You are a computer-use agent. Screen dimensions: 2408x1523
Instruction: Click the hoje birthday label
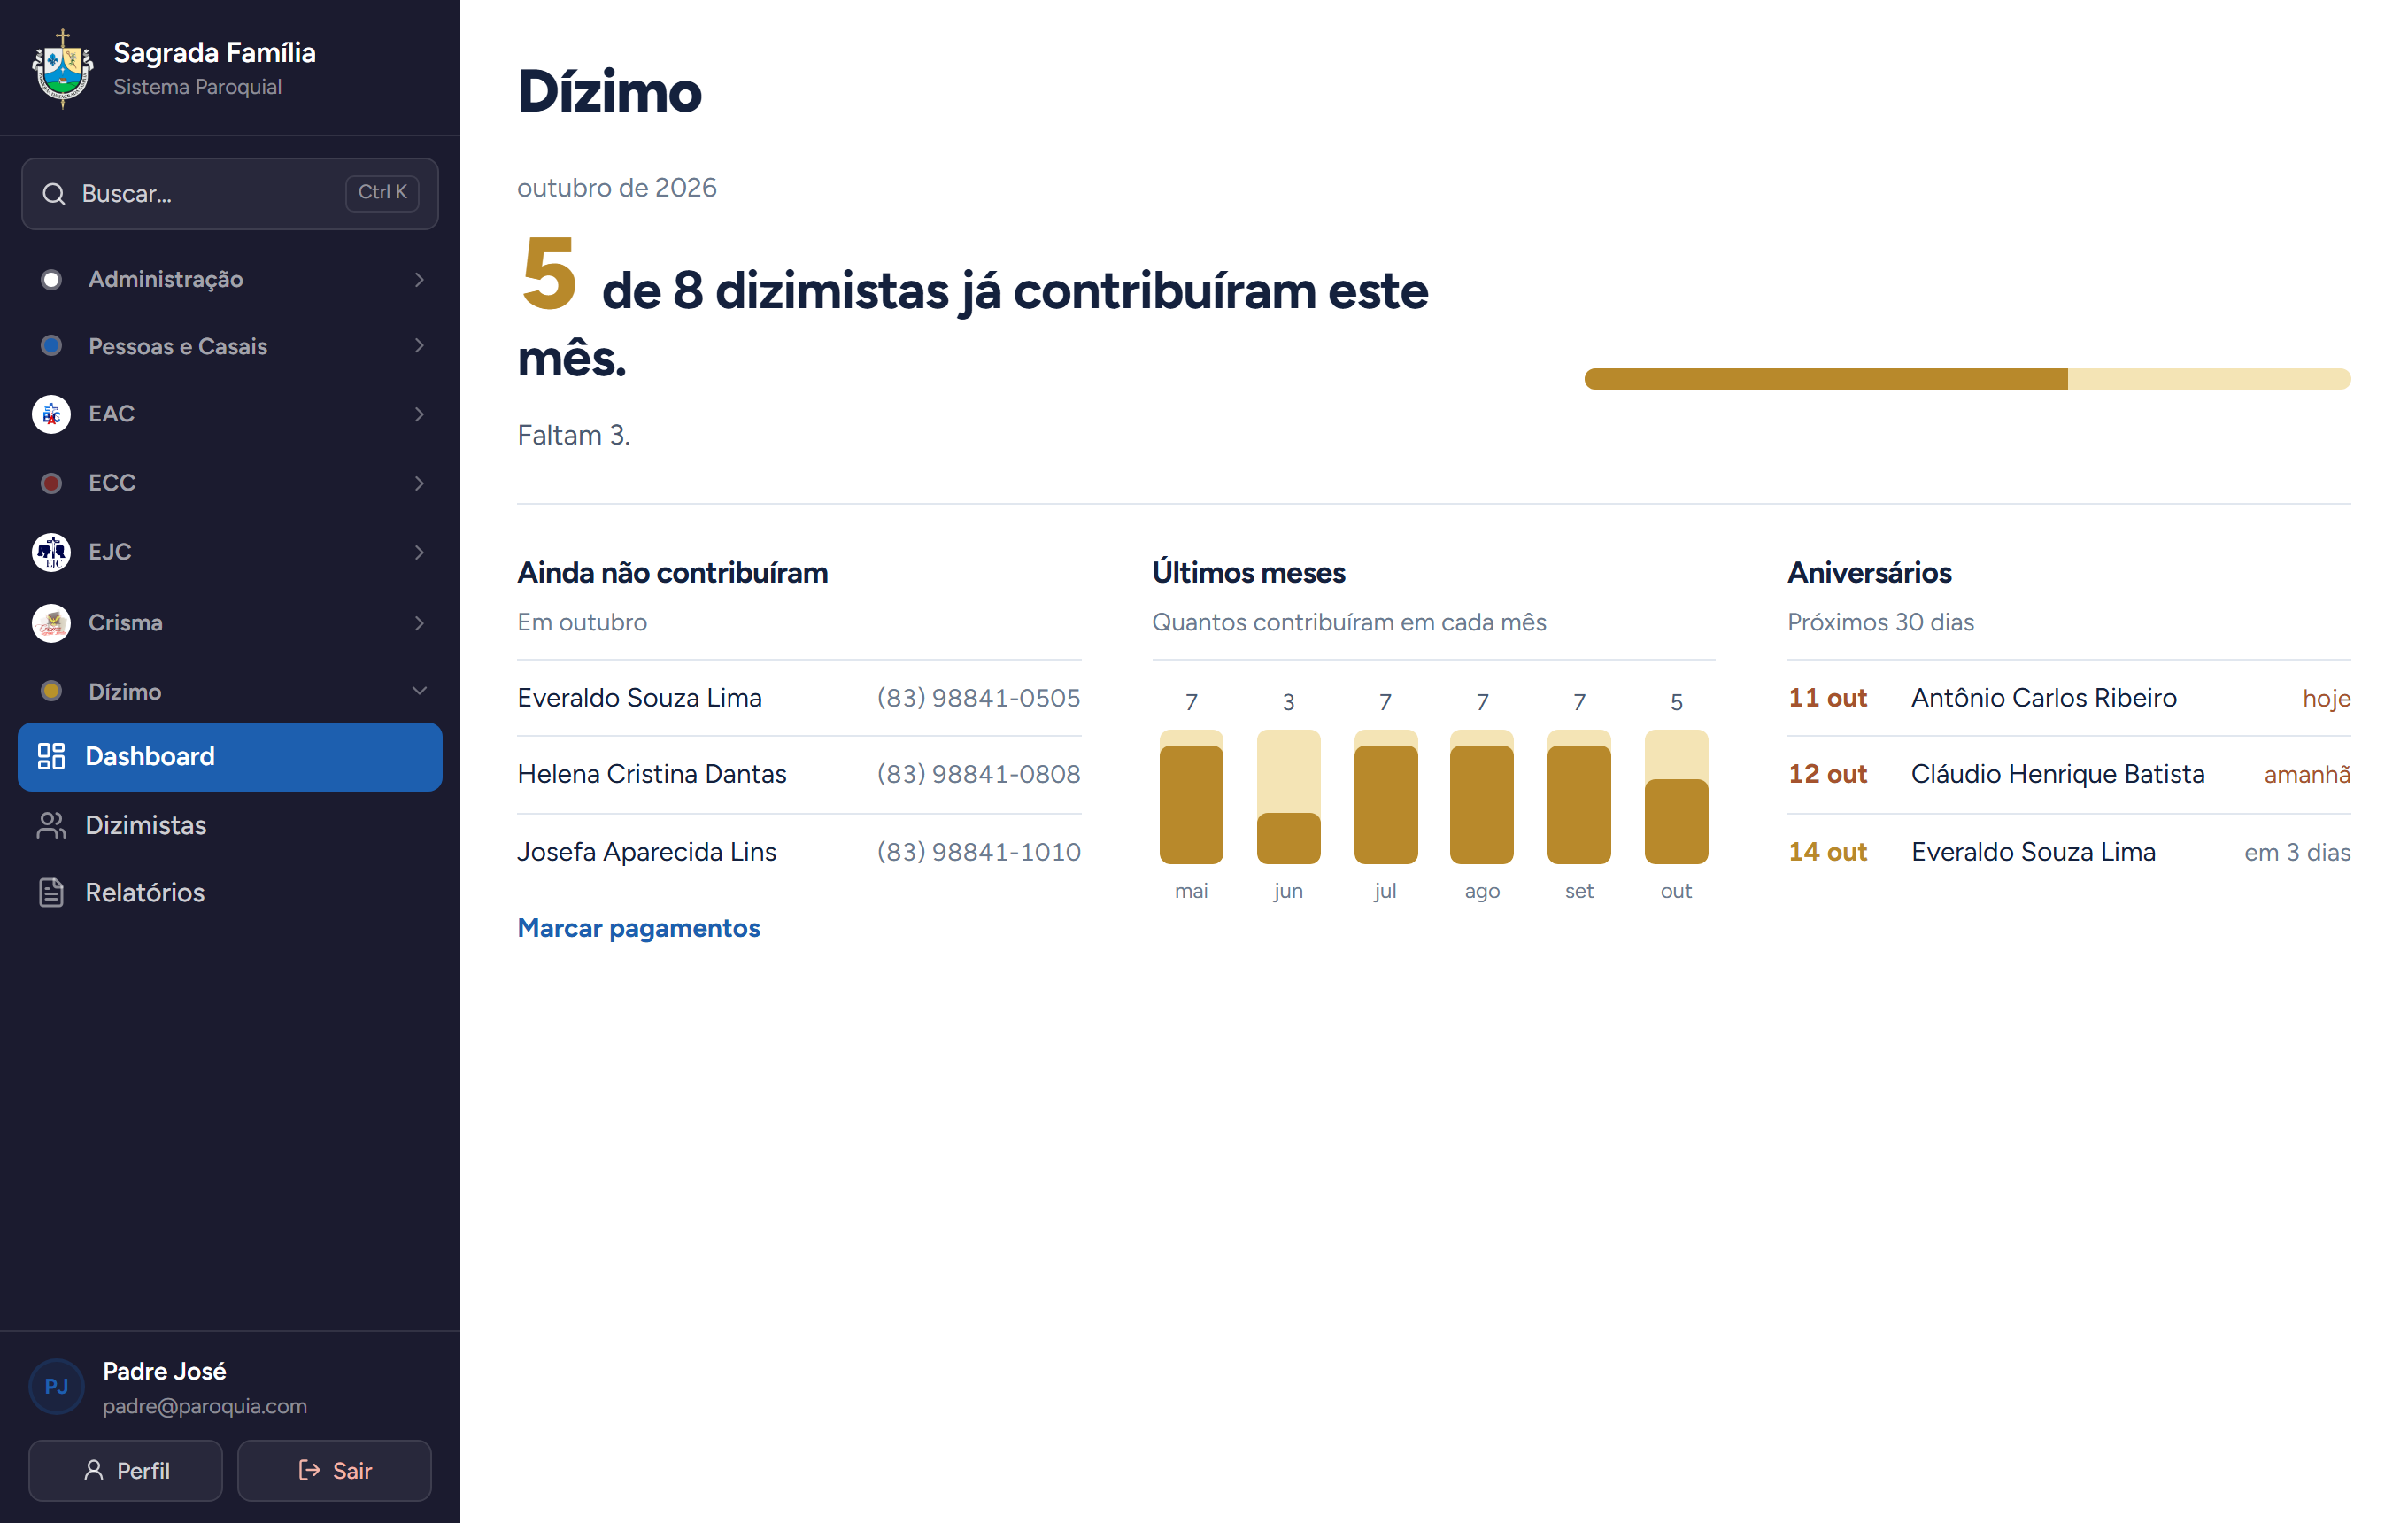click(2326, 699)
